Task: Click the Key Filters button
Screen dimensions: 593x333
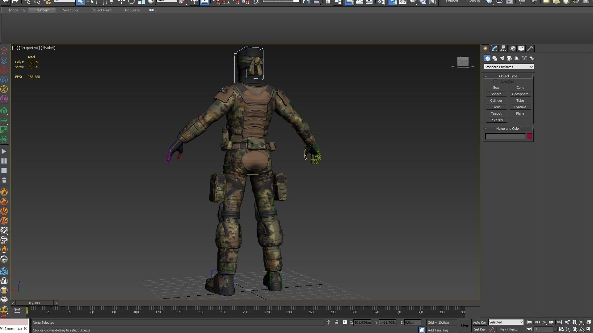Action: pyautogui.click(x=510, y=329)
